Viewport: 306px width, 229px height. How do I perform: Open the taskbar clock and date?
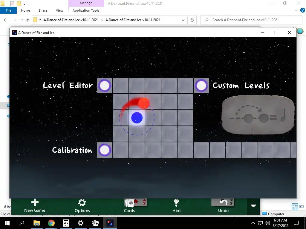click(x=280, y=223)
